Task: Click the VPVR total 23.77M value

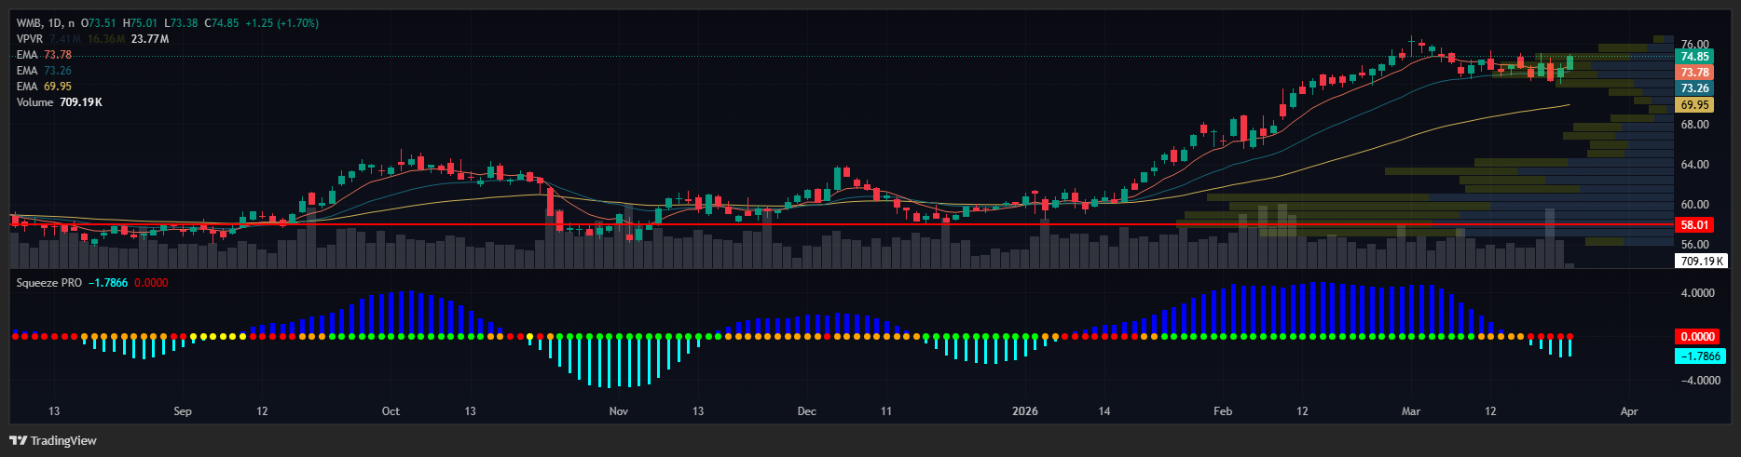Action: tap(150, 39)
